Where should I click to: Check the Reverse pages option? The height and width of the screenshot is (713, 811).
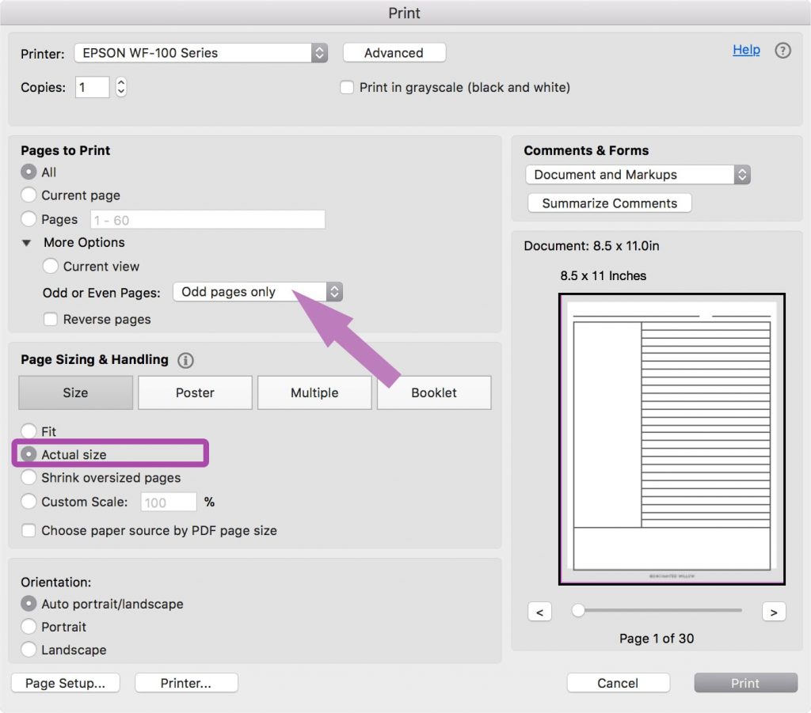[x=51, y=320]
